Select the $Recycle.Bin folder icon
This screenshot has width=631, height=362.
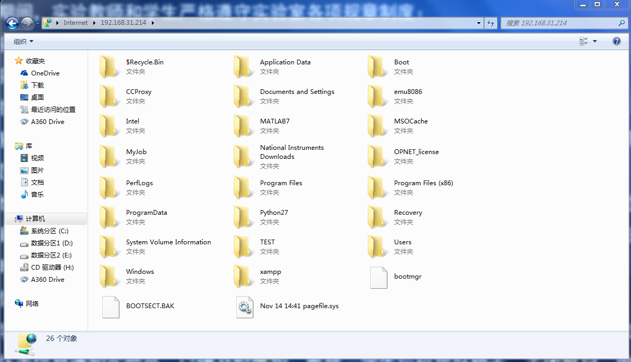109,67
